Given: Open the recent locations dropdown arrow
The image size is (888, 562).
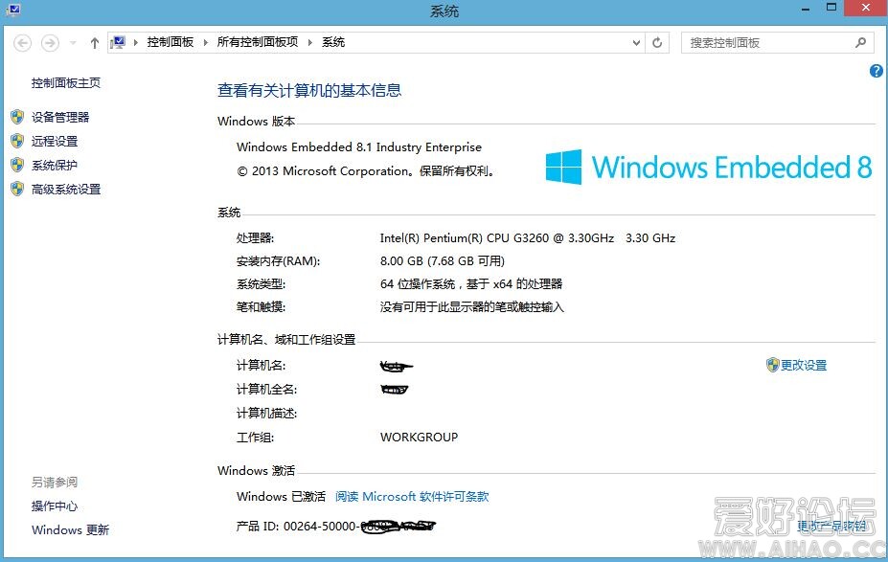Looking at the screenshot, I should pyautogui.click(x=73, y=43).
